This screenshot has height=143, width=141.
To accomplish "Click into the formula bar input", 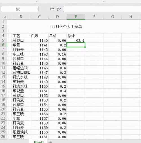I will click(x=102, y=9).
